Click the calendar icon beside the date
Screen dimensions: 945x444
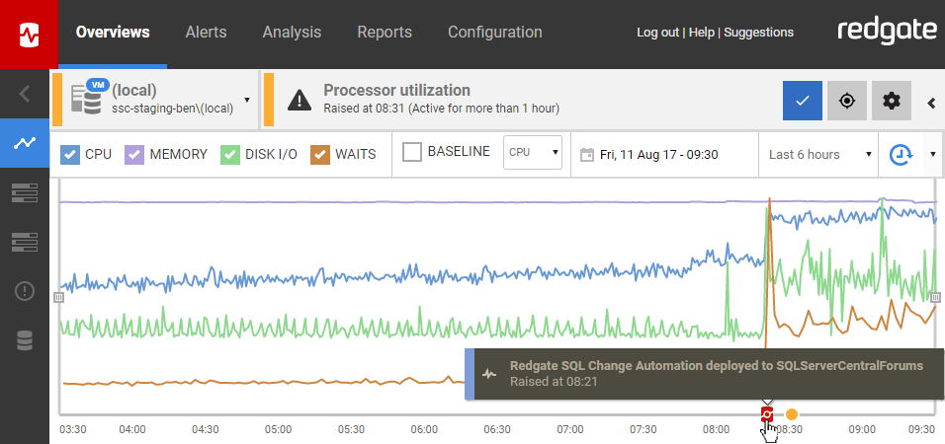click(x=586, y=155)
